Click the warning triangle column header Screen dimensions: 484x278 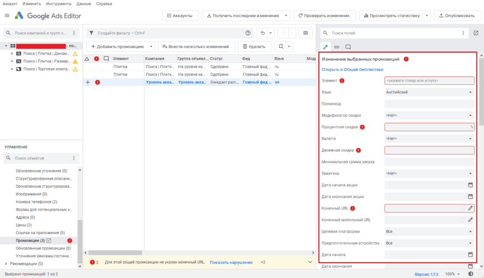point(87,59)
